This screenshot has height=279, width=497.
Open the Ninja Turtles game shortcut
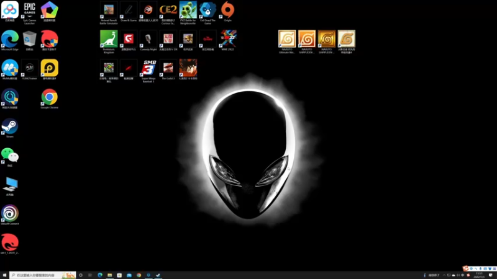click(109, 71)
